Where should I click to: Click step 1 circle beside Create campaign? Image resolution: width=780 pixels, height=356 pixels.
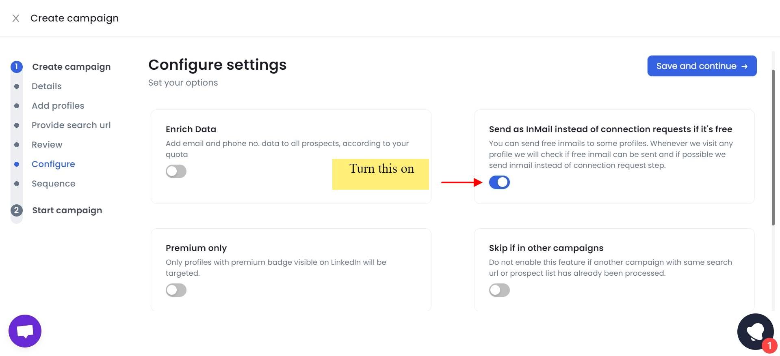[x=17, y=66]
